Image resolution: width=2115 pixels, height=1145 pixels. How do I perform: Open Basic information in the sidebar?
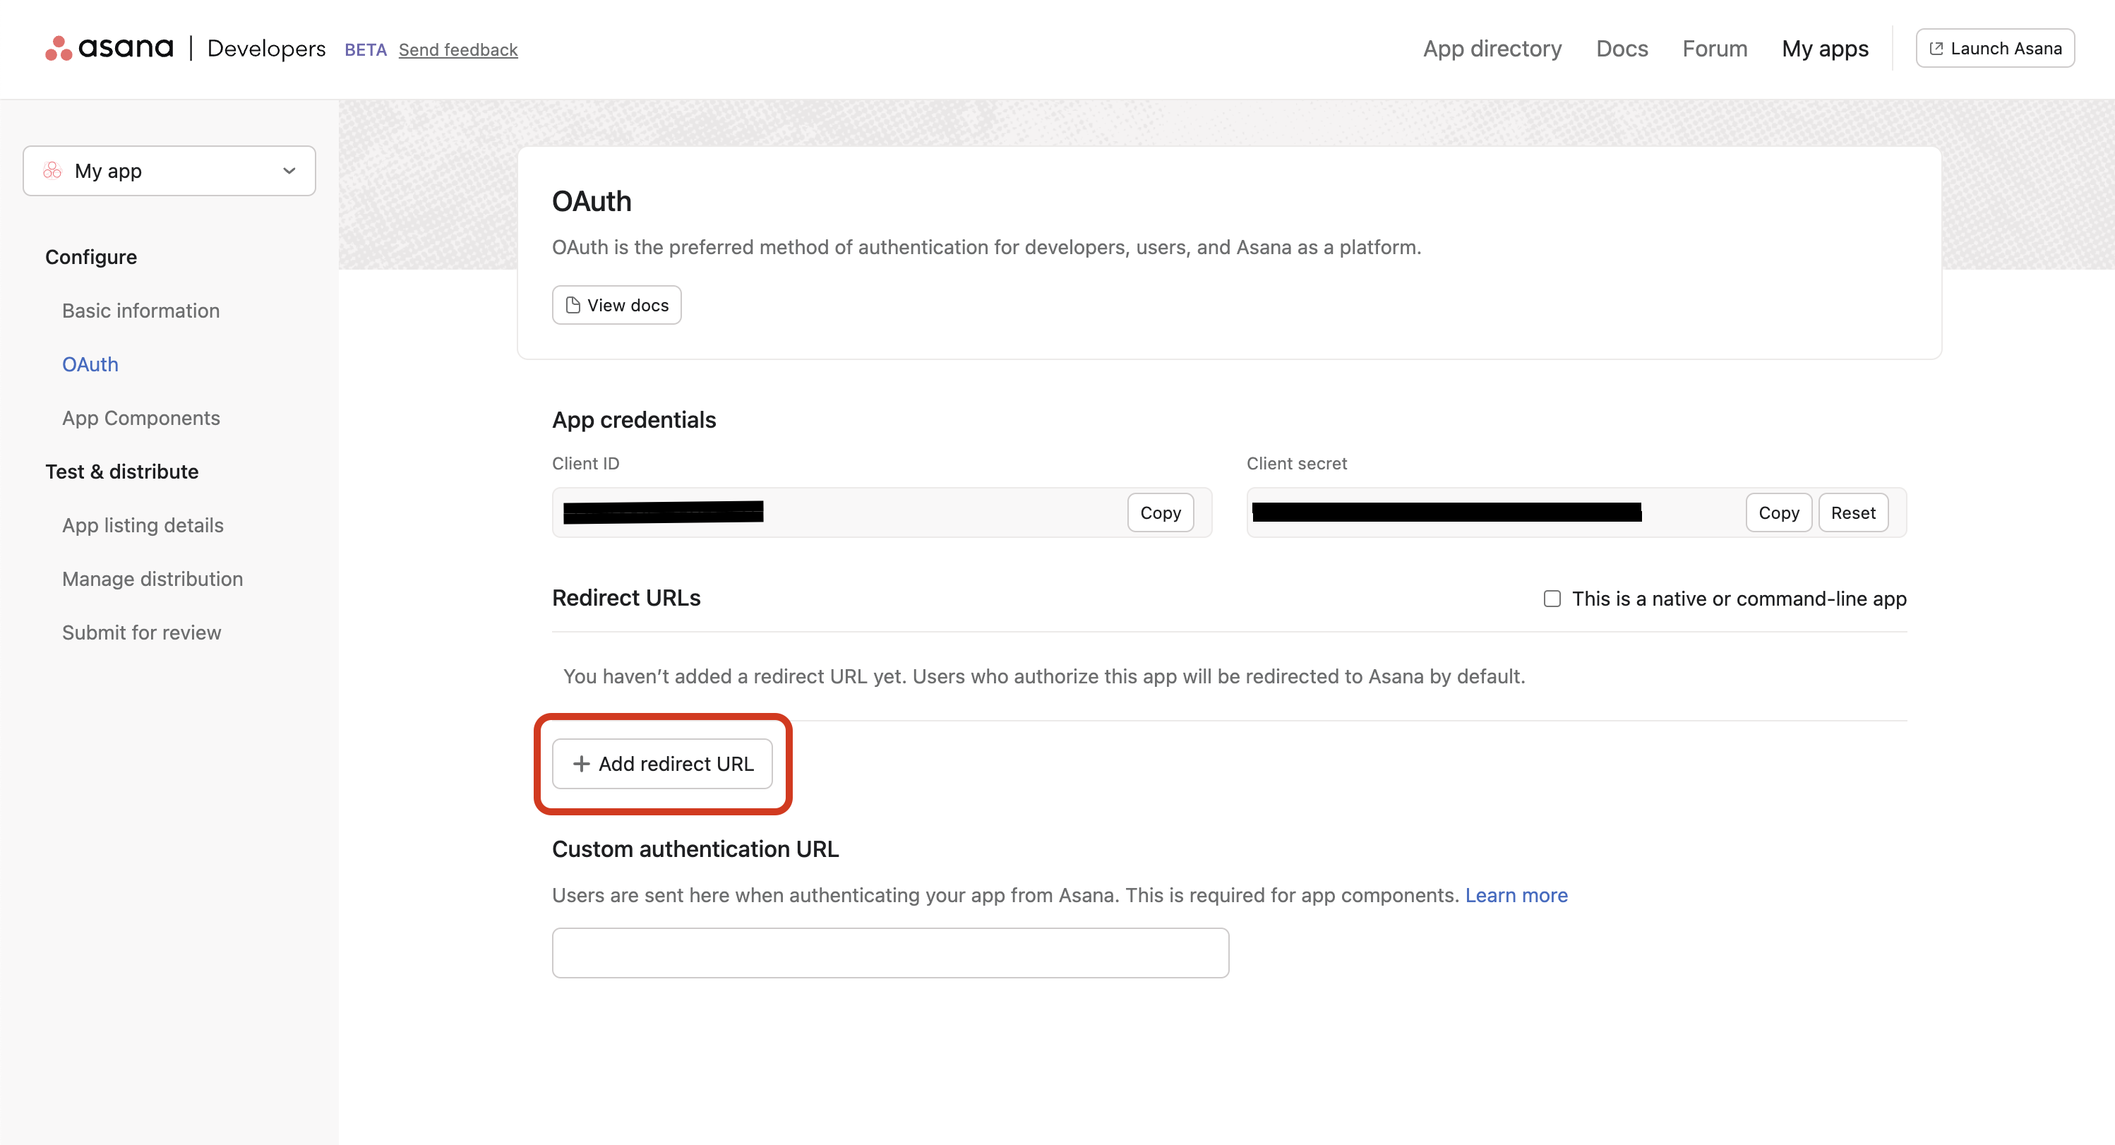140,311
